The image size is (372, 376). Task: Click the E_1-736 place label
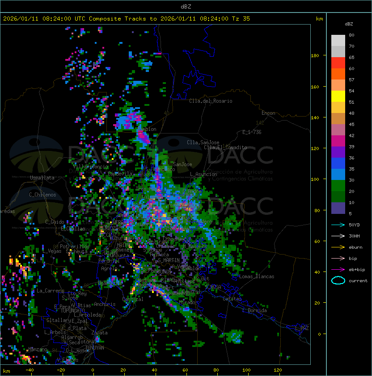[252, 132]
